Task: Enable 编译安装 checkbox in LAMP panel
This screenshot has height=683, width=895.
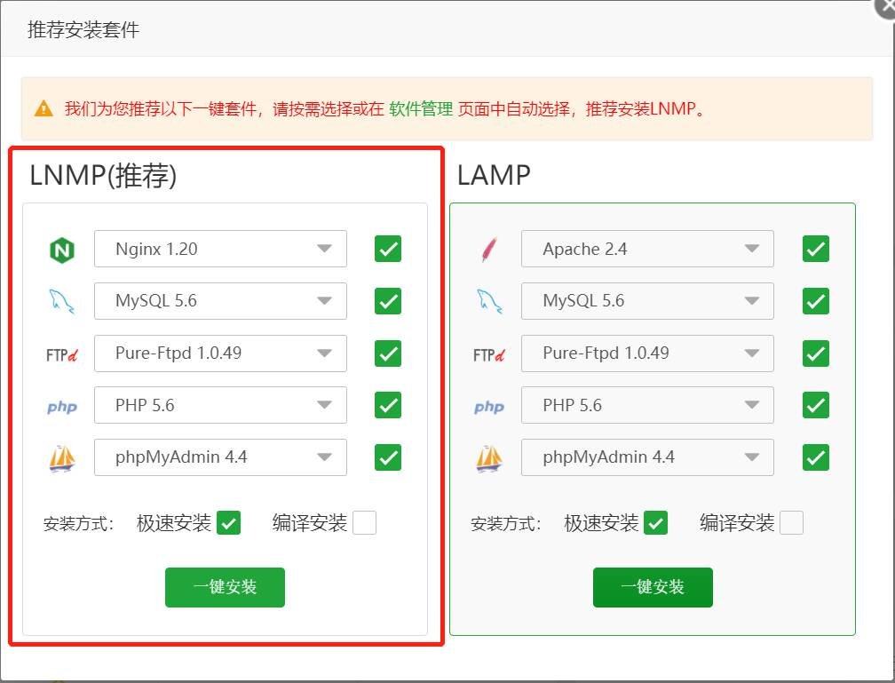Action: (x=792, y=522)
